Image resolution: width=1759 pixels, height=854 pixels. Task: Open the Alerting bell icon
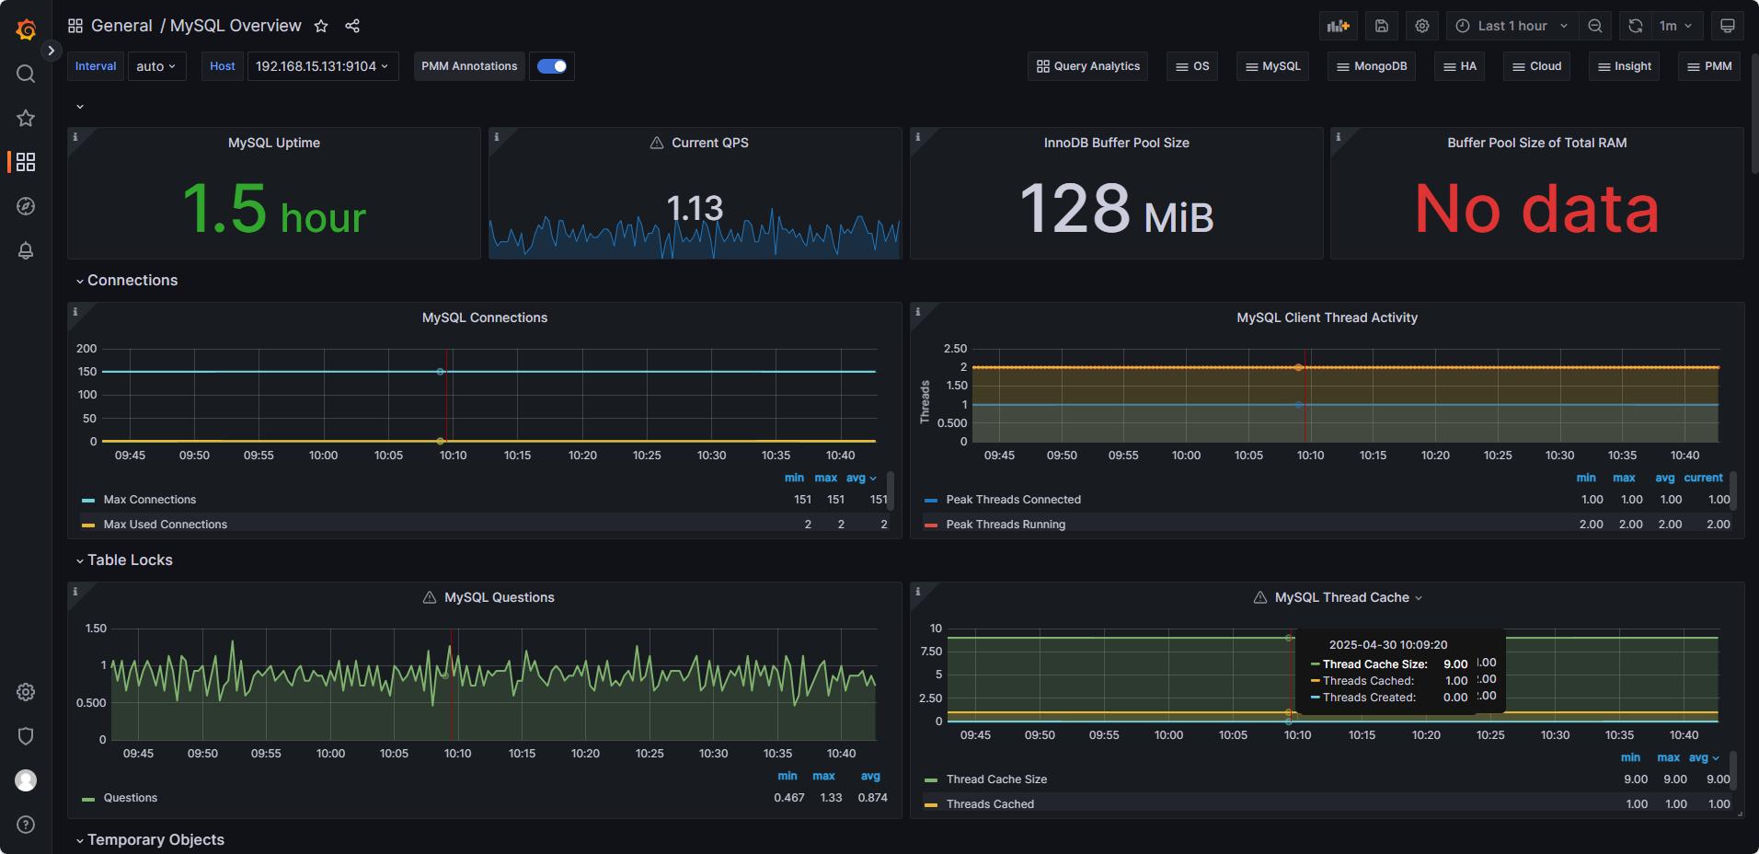point(26,250)
